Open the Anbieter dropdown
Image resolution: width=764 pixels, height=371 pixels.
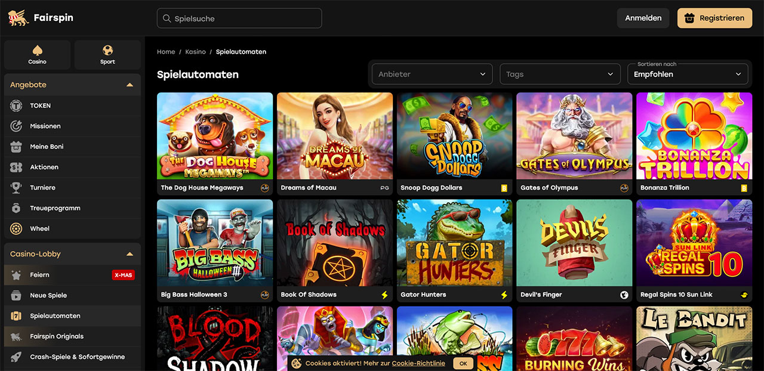[432, 74]
